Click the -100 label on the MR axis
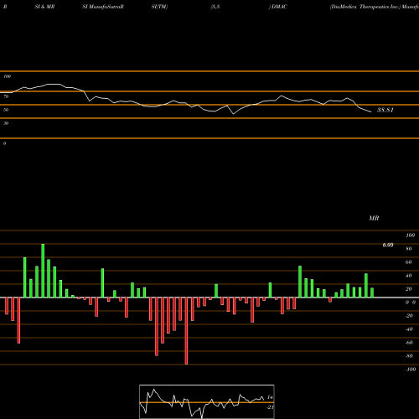 click(410, 370)
